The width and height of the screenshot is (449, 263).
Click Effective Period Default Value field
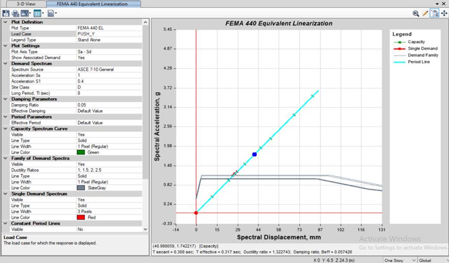[x=109, y=123]
